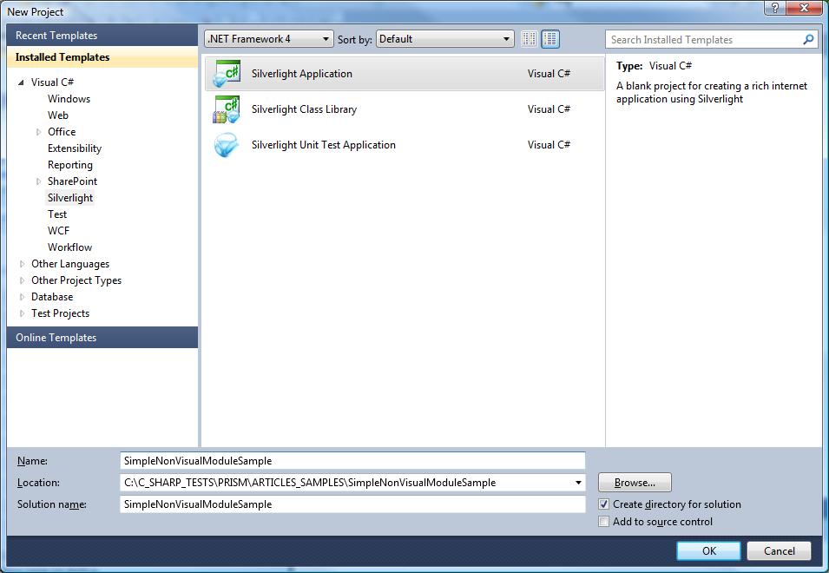Select the Silverlight Application template name
The width and height of the screenshot is (829, 573).
click(x=302, y=74)
